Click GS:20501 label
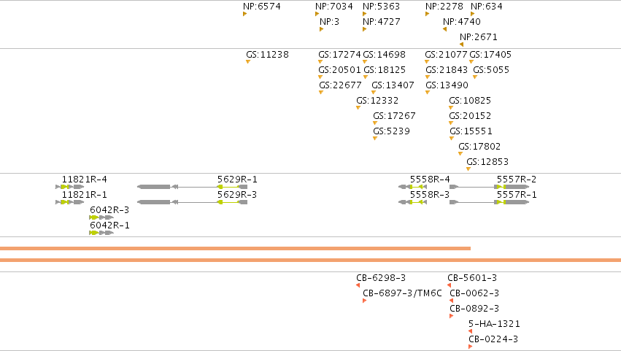Screen dimensions: 621x351 click(340, 70)
